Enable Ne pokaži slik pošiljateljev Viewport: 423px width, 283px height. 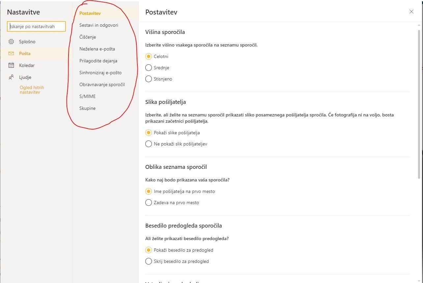click(x=149, y=144)
